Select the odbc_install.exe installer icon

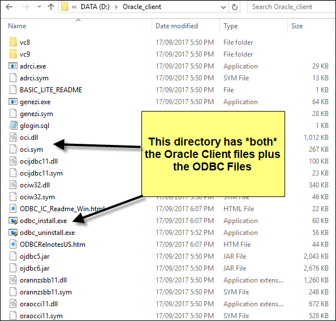pyautogui.click(x=13, y=221)
